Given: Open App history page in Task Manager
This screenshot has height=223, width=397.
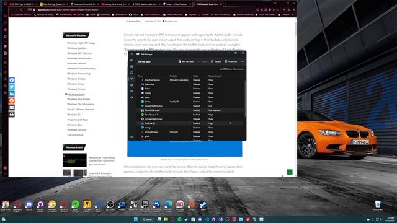Looking at the screenshot, I should pos(132,73).
